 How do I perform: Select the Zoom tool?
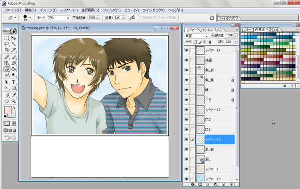click(x=14, y=101)
